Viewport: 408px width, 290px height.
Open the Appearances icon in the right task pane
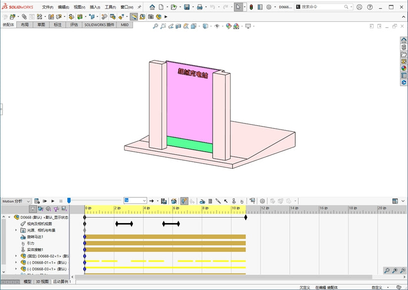click(x=404, y=68)
